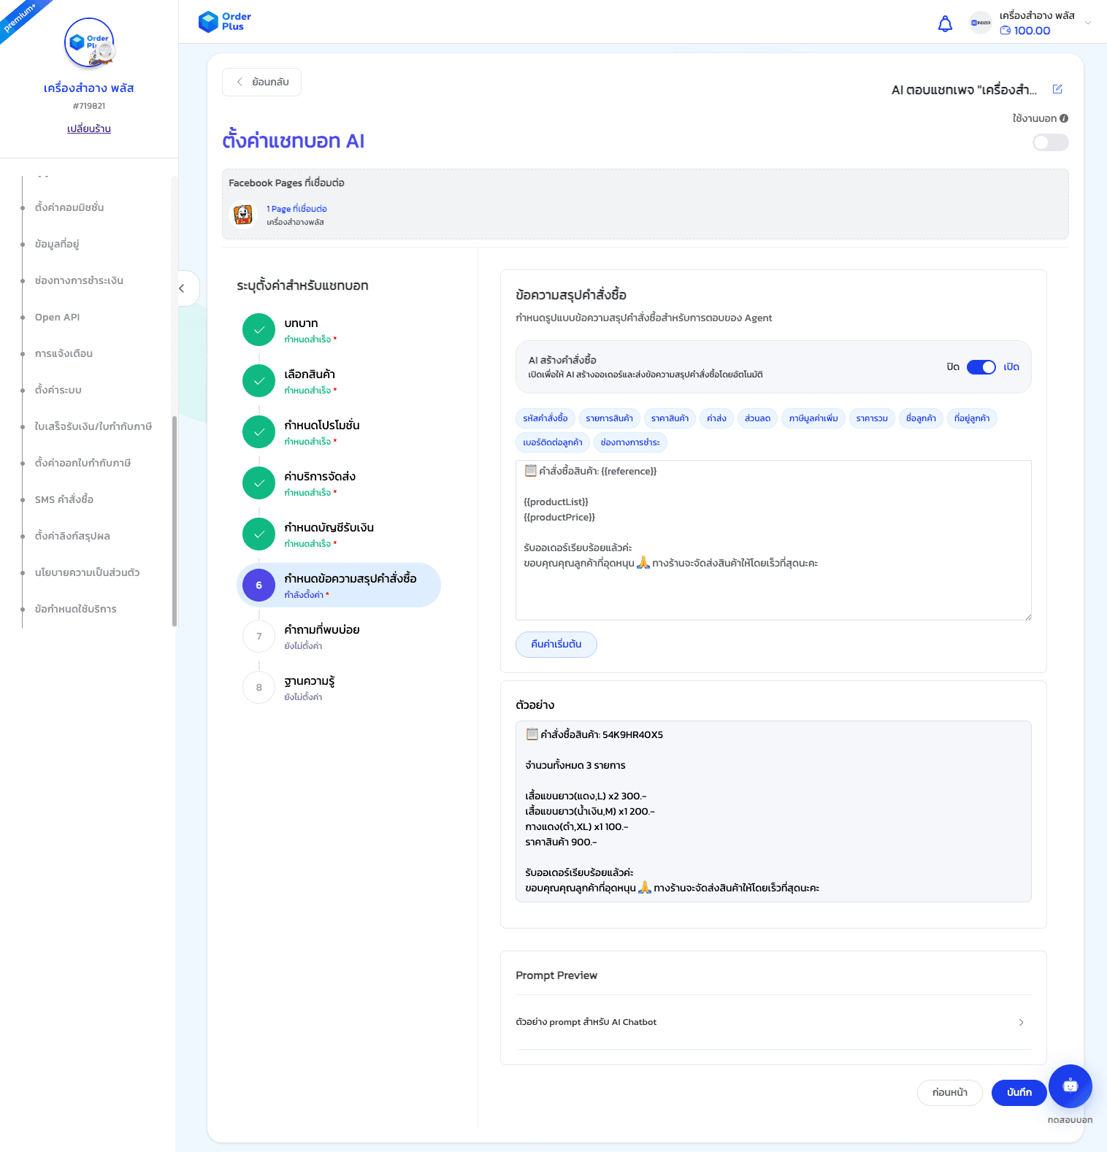Screen dimensions: 1107x1152
Task: Click inside the order summary message textarea
Action: [x=773, y=540]
